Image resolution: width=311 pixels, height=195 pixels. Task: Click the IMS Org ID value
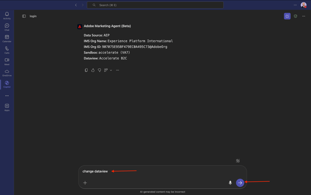134,47
